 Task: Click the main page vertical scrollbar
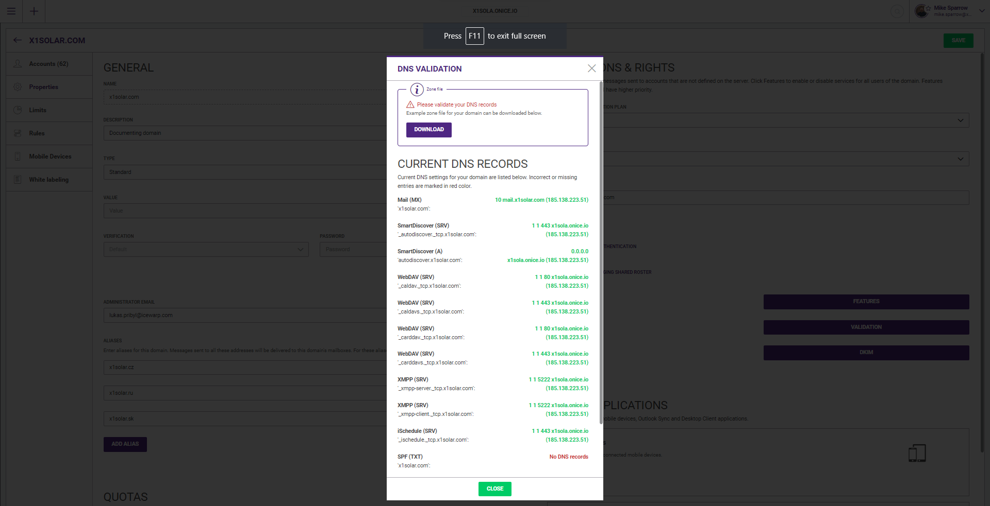tap(982, 252)
